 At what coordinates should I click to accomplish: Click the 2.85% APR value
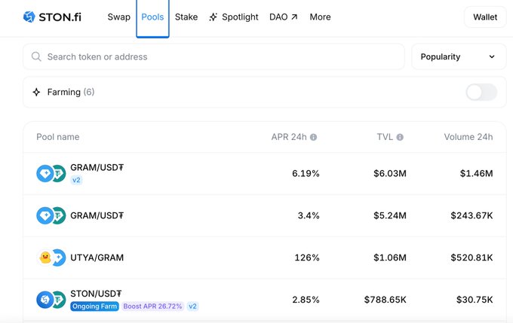[306, 300]
